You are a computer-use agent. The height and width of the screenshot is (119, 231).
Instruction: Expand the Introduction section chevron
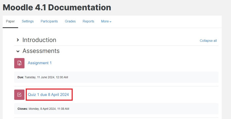18,40
